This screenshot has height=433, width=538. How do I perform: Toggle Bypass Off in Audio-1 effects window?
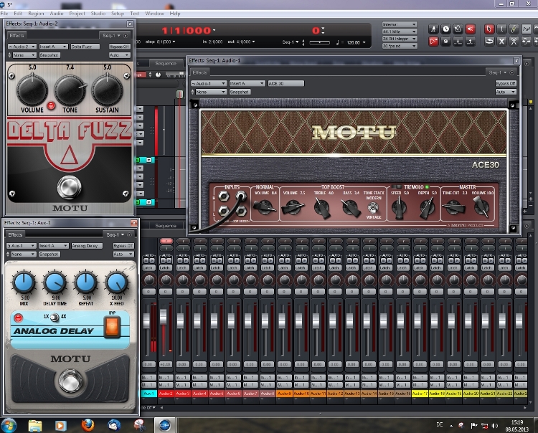tap(506, 83)
